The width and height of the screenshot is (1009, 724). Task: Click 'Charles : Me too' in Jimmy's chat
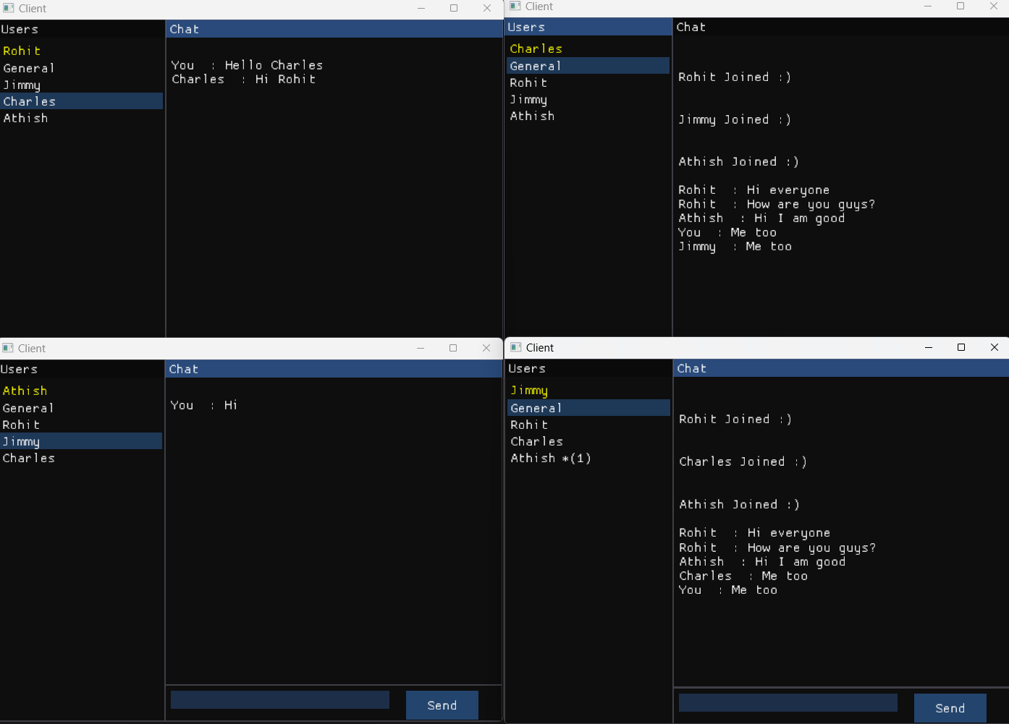click(743, 576)
